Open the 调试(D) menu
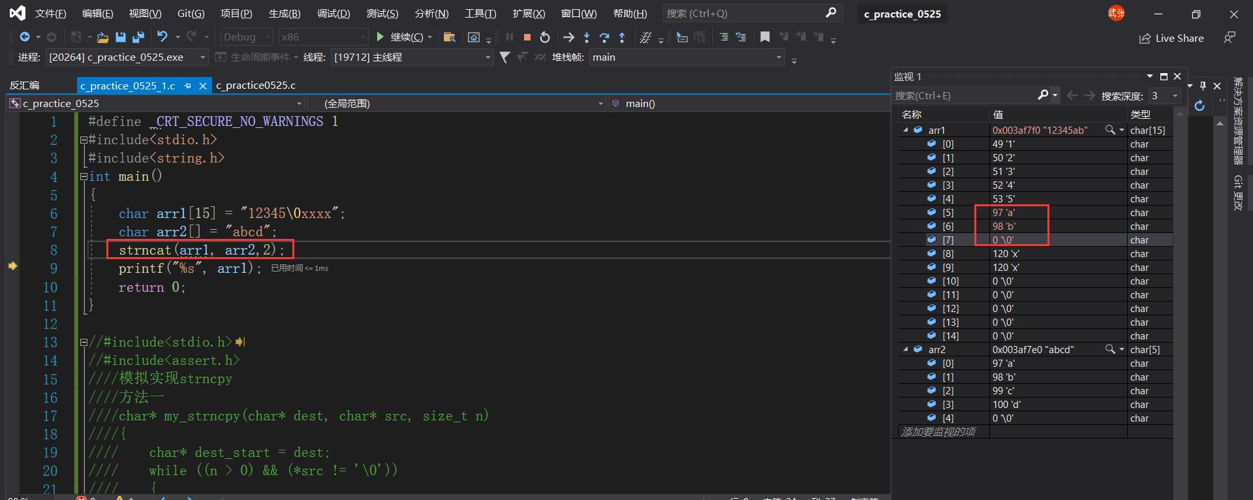 coord(333,13)
